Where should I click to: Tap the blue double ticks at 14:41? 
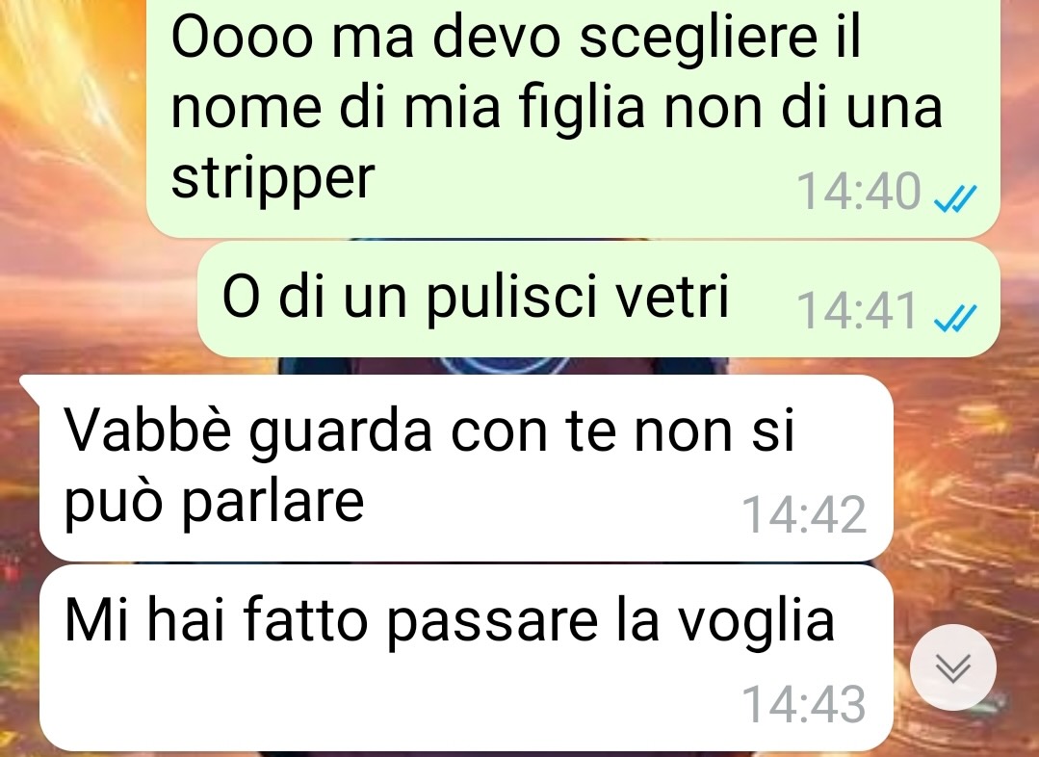(x=955, y=318)
